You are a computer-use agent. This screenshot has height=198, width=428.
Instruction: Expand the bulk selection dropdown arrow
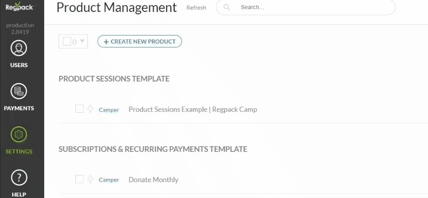click(82, 41)
